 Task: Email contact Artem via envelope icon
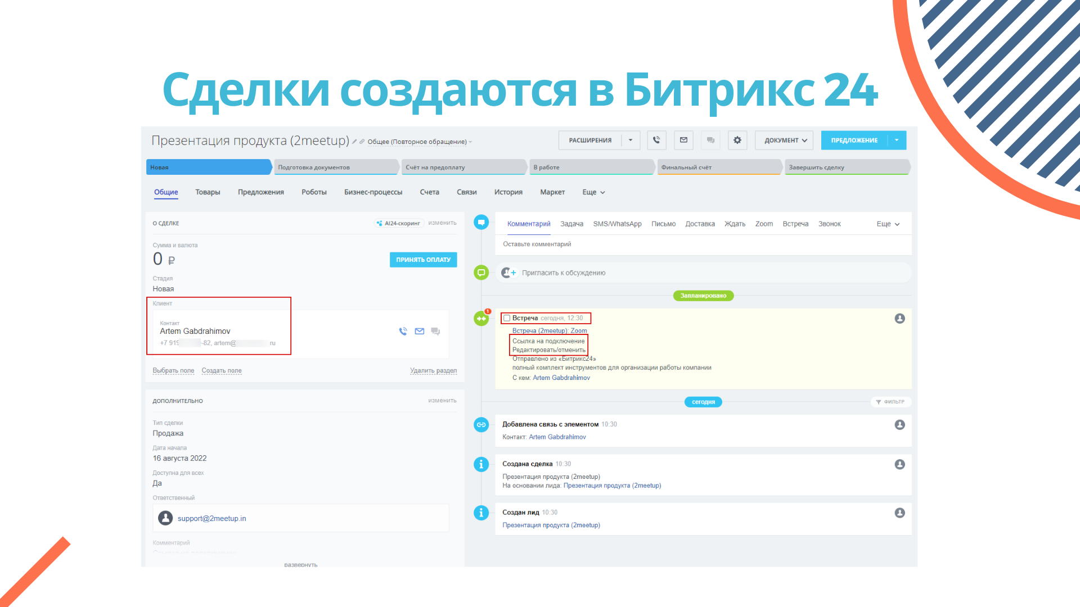click(419, 332)
